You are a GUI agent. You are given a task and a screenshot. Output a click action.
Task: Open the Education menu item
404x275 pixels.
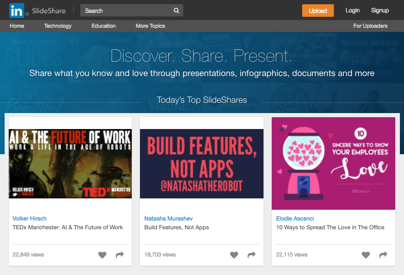pos(103,26)
